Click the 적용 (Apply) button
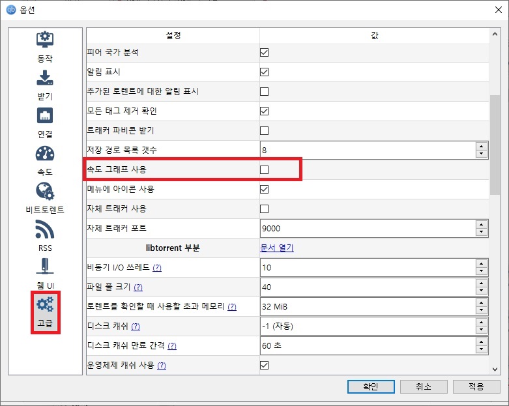Viewport: 509px width, 406px height. tap(476, 386)
